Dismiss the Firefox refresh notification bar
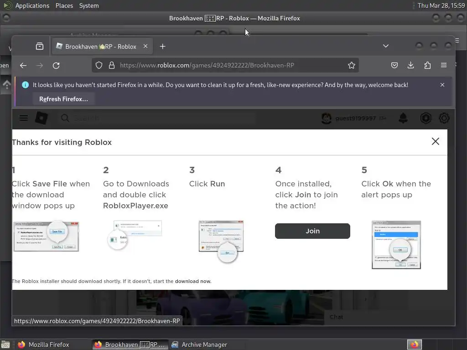The width and height of the screenshot is (467, 350). coord(442,85)
